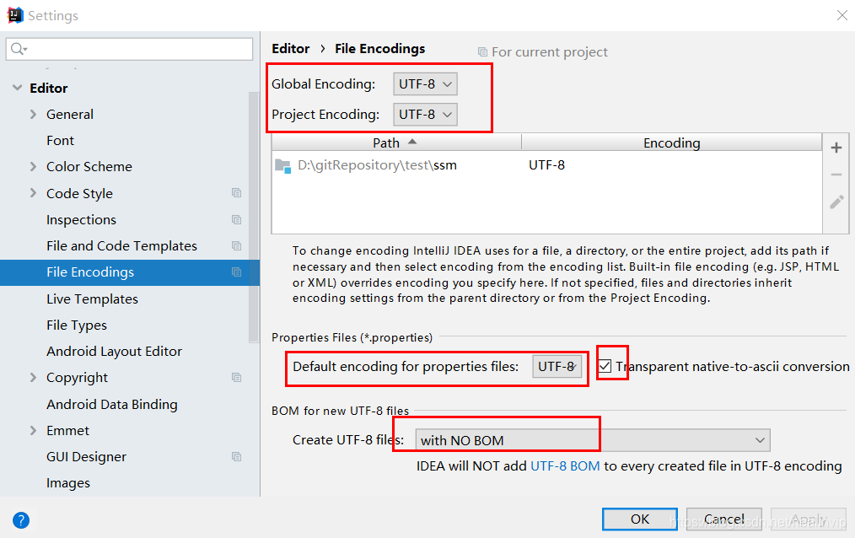The width and height of the screenshot is (855, 538).
Task: Click the add path plus icon
Action: coord(836,148)
